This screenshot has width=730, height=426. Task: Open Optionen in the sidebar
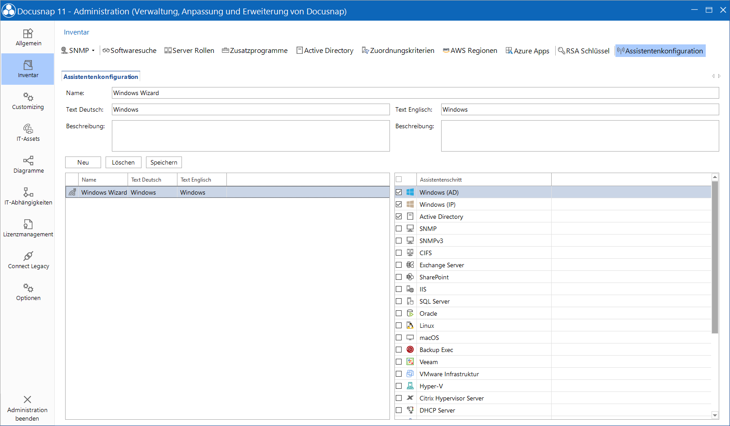click(x=28, y=292)
